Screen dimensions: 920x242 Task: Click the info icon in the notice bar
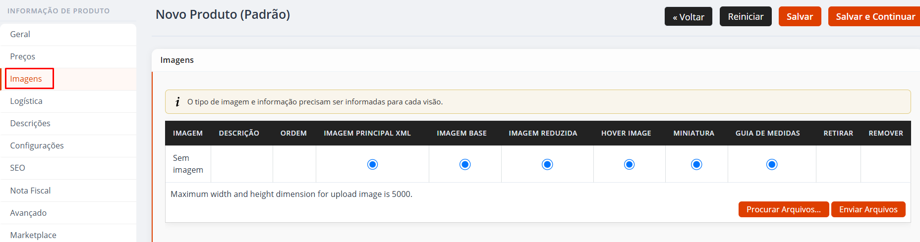(x=177, y=102)
